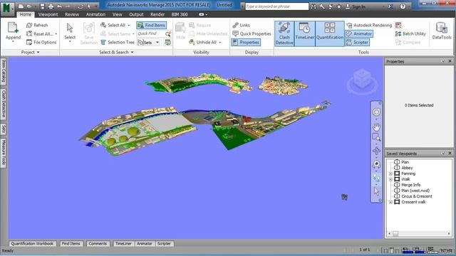Select the Look Around tool on navigation bar
Viewport: 456px width, 256px height.
pos(376,164)
